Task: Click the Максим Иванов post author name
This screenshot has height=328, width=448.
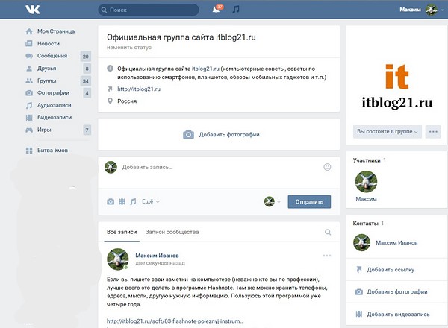Action: (157, 256)
